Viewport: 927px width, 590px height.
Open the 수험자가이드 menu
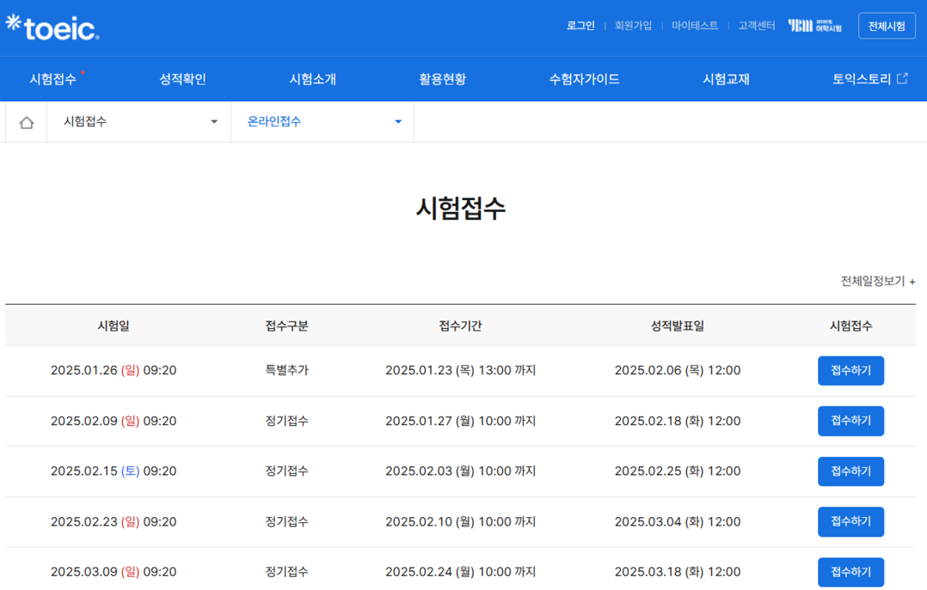[584, 79]
